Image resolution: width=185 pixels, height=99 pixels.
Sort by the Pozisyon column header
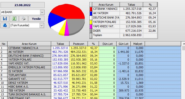[79, 44]
